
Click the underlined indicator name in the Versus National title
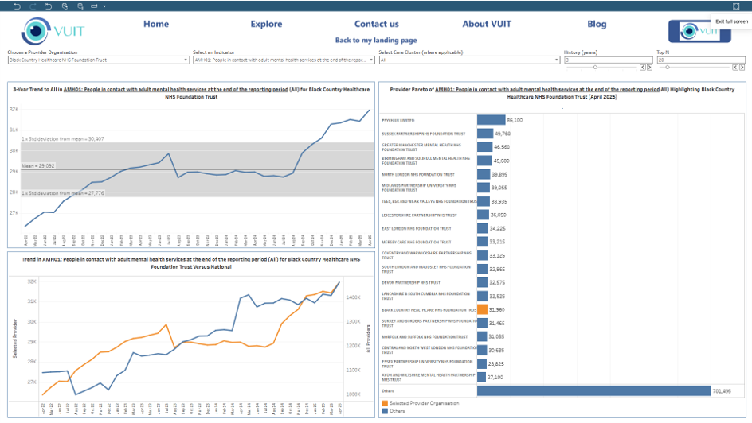(x=155, y=259)
